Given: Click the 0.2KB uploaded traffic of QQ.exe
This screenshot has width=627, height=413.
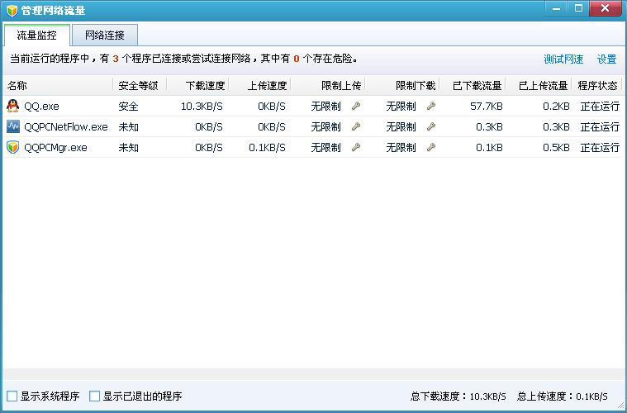Looking at the screenshot, I should click(x=556, y=107).
